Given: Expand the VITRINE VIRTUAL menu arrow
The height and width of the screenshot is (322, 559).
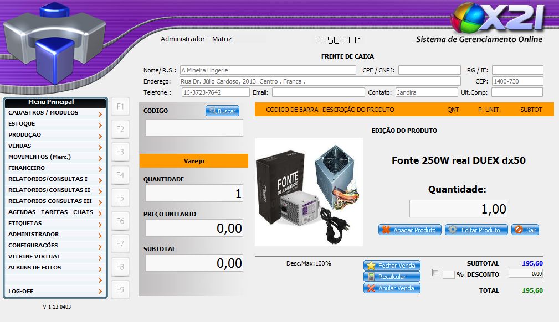Looking at the screenshot, I should (x=100, y=257).
